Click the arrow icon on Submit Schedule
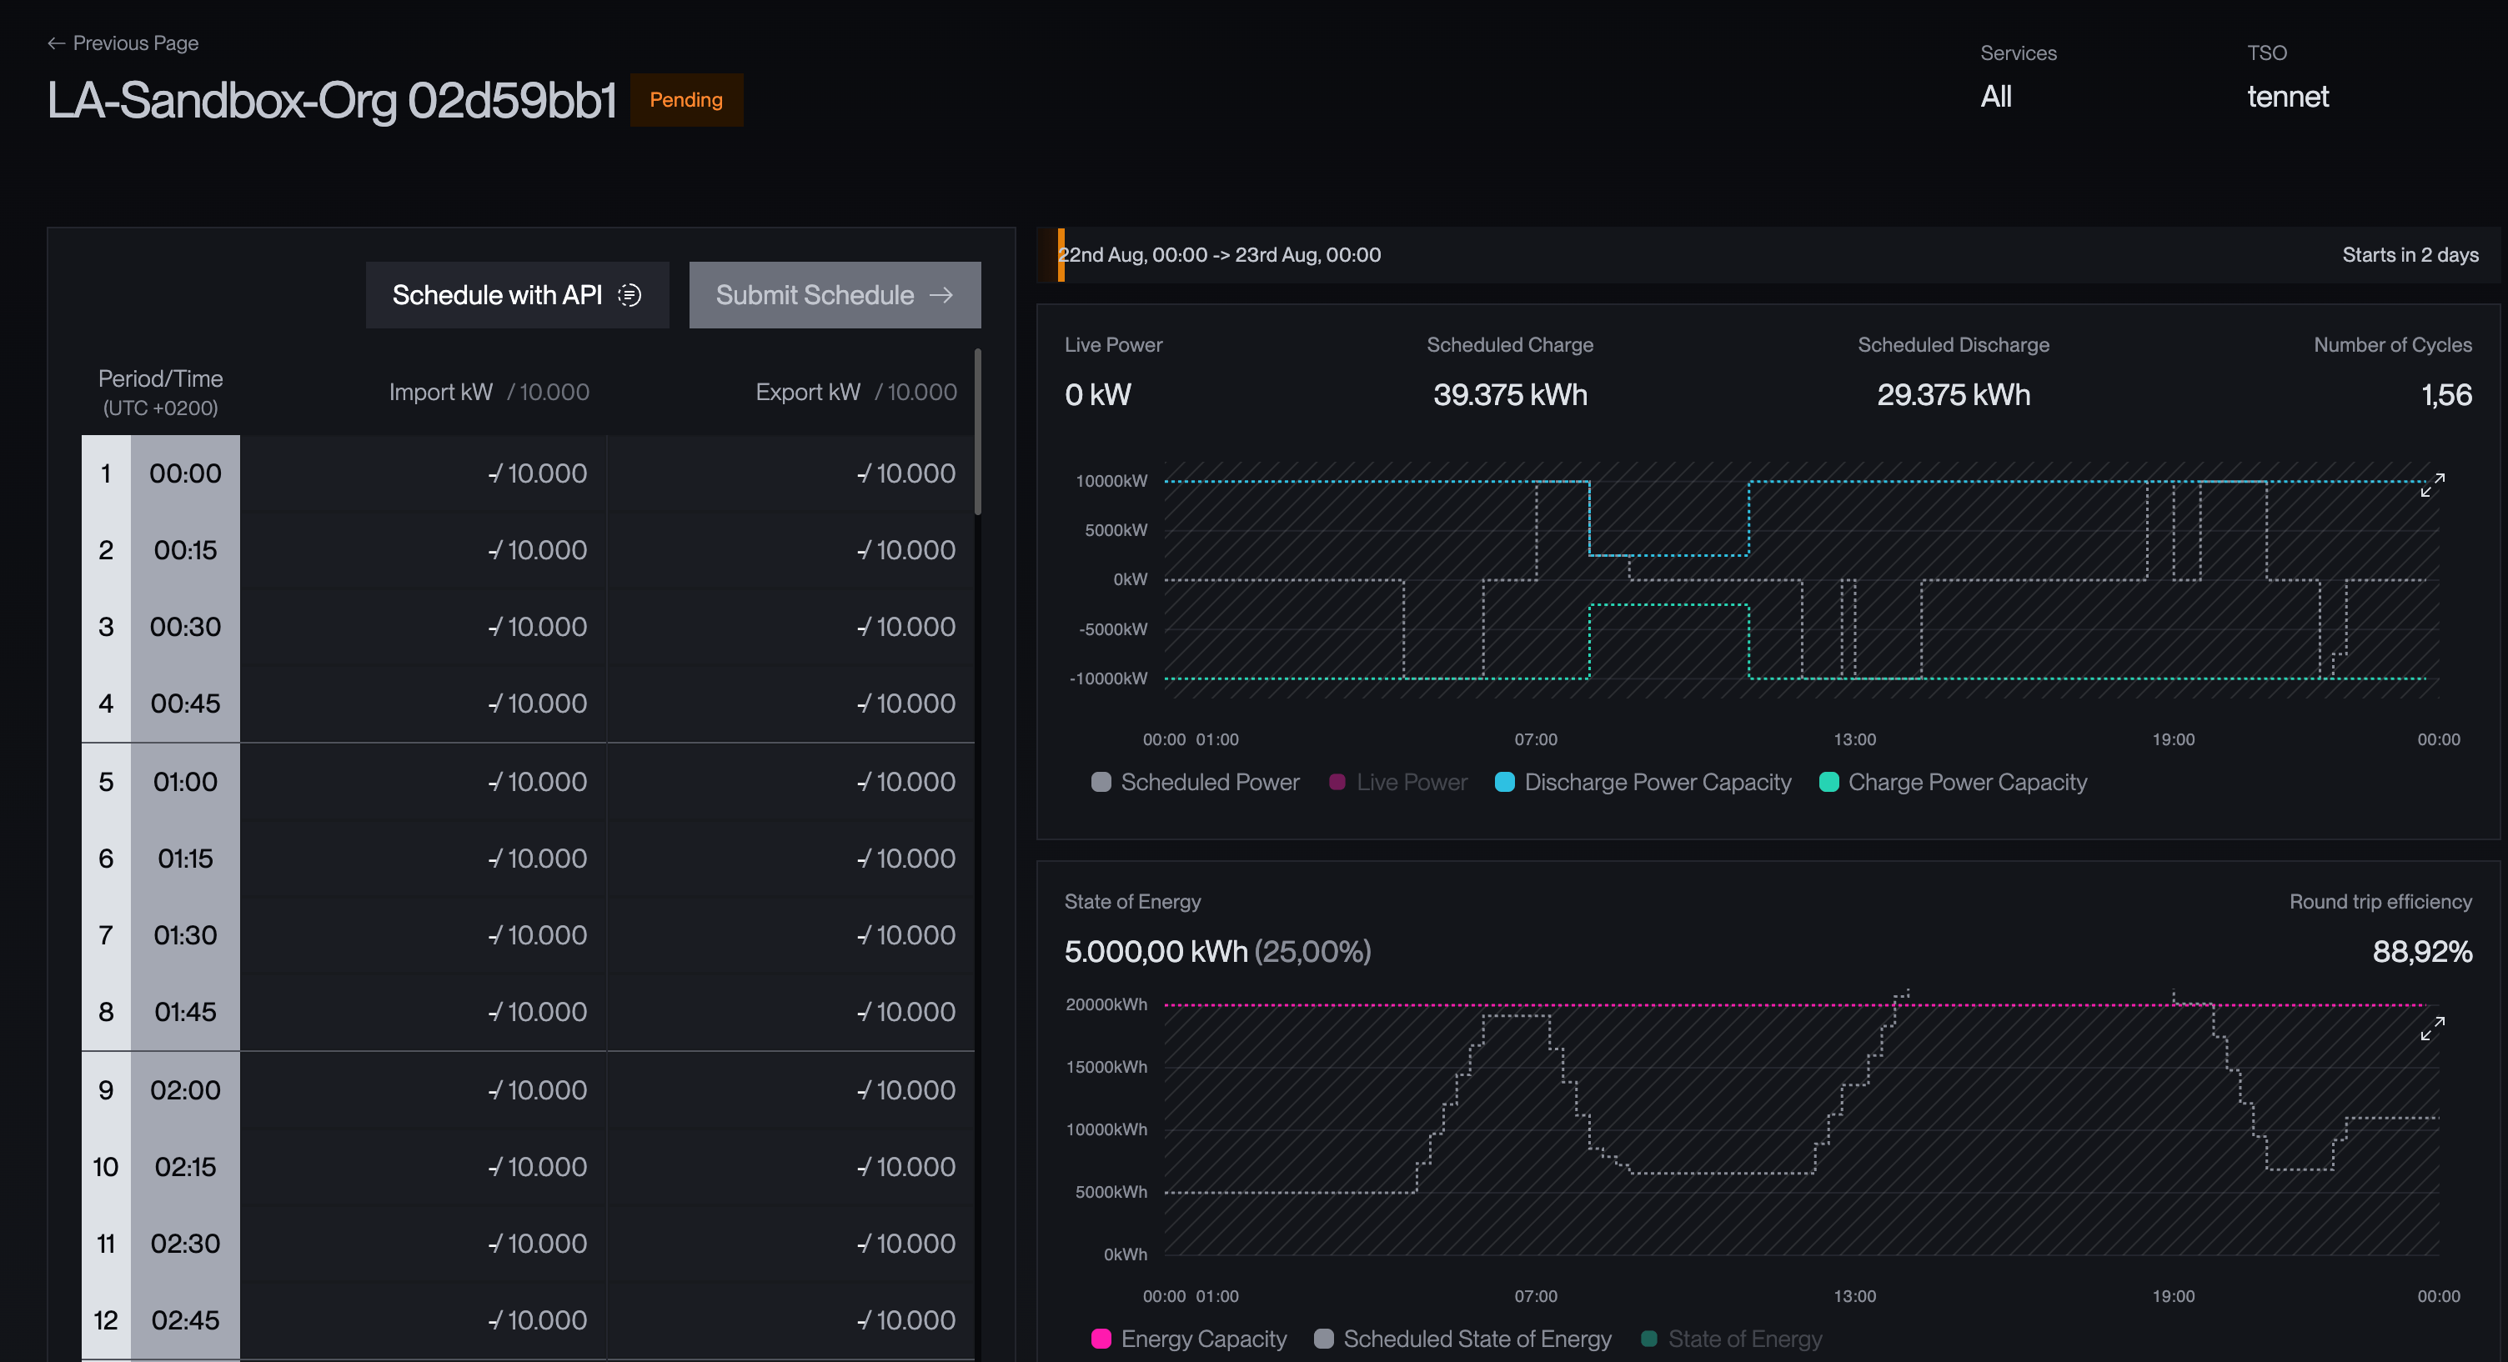This screenshot has height=1362, width=2508. click(940, 295)
